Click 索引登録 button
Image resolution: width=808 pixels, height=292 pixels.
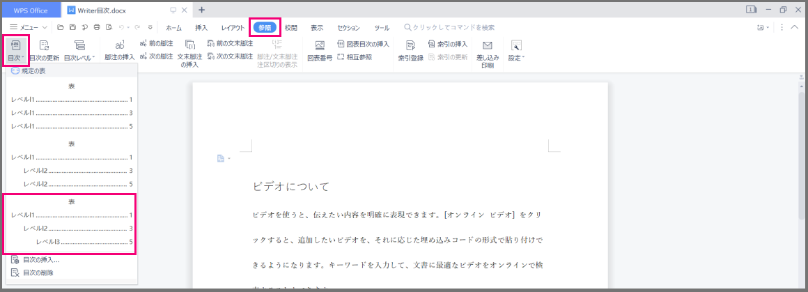(x=411, y=51)
